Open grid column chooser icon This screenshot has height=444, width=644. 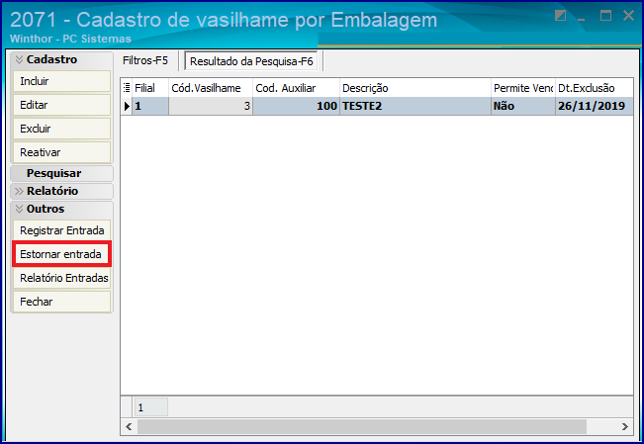point(127,88)
